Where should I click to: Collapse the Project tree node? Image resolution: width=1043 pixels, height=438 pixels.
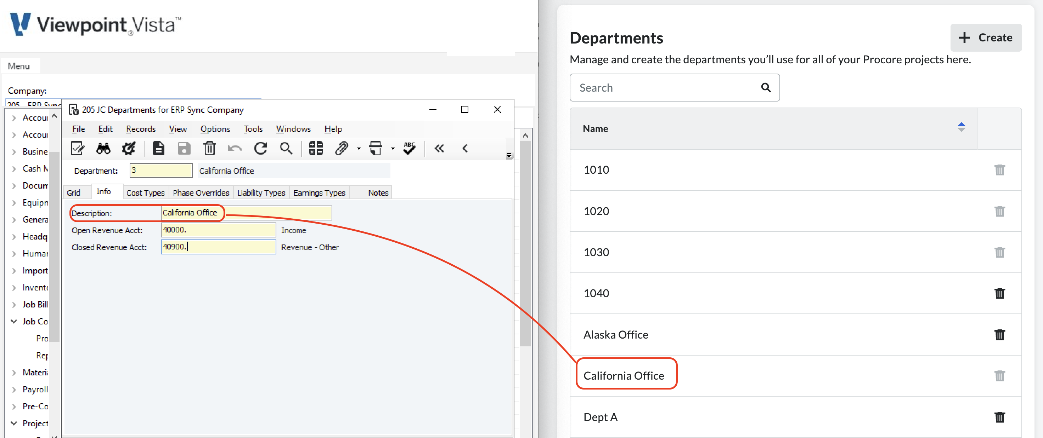click(x=14, y=423)
